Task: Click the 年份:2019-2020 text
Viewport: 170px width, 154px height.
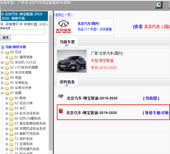Action: click(104, 68)
